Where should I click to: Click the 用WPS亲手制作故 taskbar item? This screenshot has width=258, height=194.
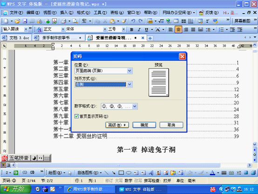89,189
